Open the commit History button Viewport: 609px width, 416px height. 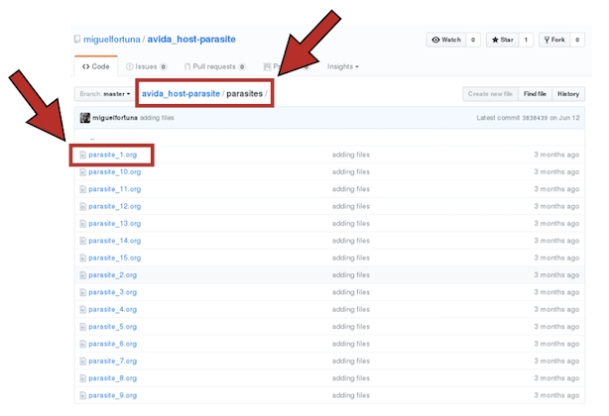(x=568, y=94)
